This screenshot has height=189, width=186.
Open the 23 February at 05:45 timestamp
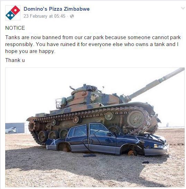pos(44,16)
